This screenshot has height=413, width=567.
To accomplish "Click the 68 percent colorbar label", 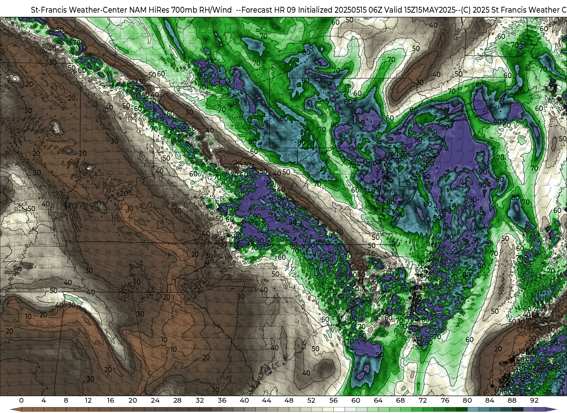I will click(x=400, y=400).
